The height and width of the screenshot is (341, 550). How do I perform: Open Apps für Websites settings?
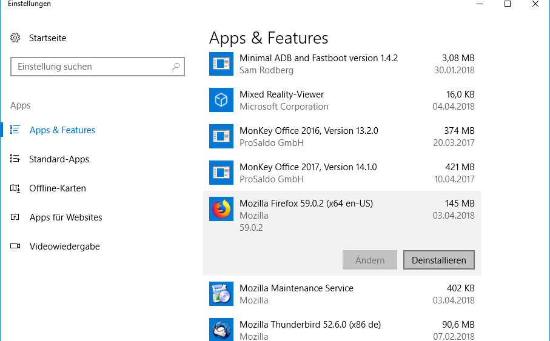point(65,217)
